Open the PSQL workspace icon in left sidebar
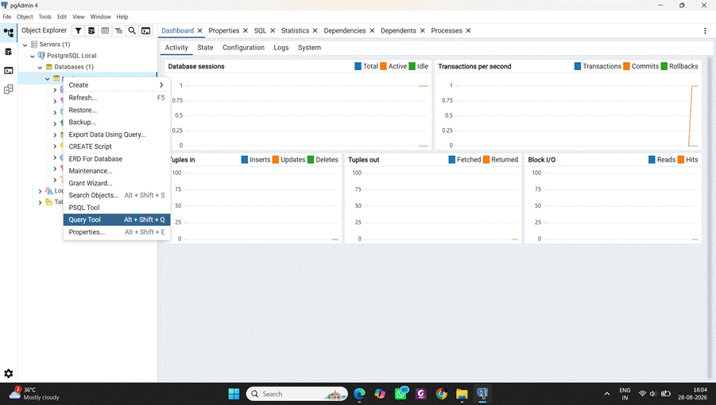The image size is (716, 405). [x=8, y=70]
